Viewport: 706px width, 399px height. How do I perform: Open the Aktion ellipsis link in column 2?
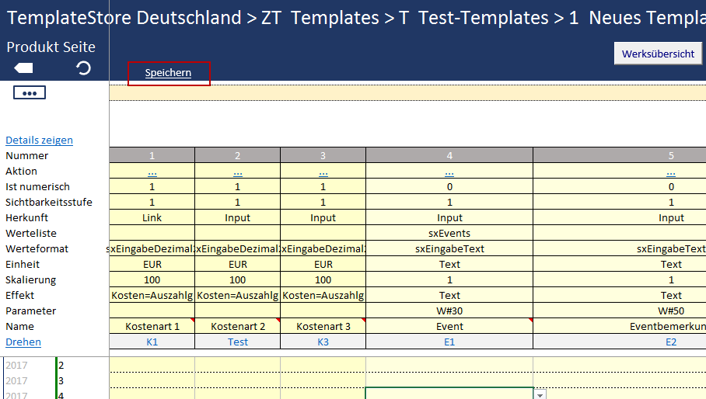pos(238,172)
